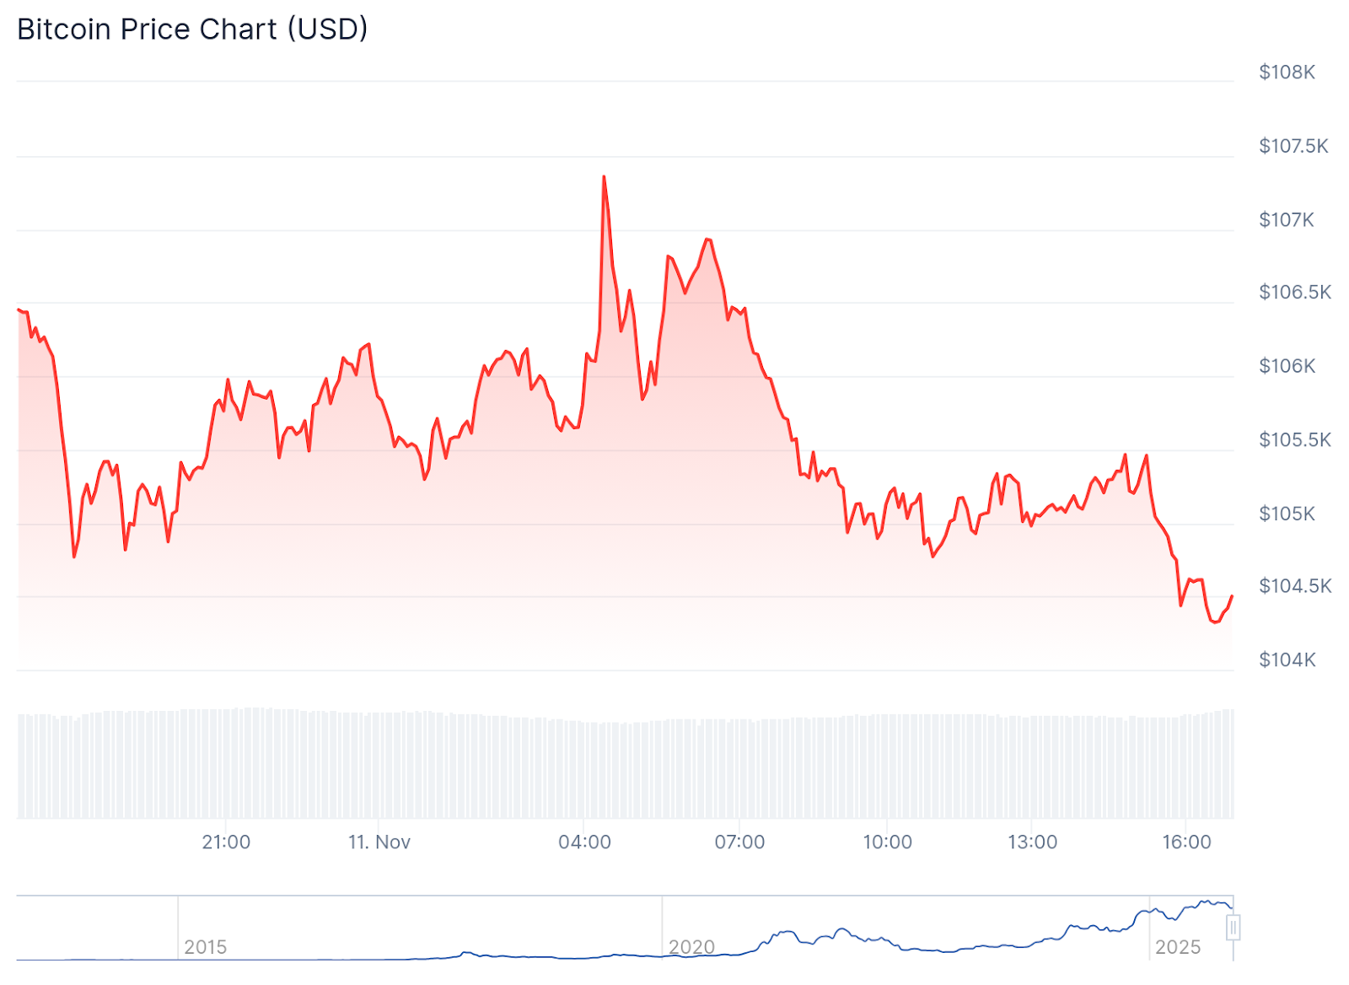Select the $105.5K price label

[x=1295, y=439]
